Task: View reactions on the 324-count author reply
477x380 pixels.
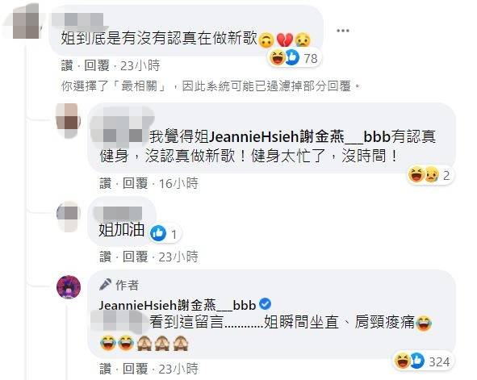Action: coord(422,361)
